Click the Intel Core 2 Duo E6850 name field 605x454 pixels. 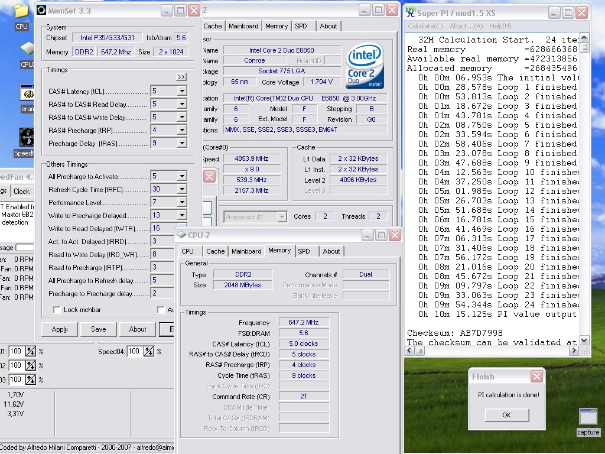click(x=282, y=50)
